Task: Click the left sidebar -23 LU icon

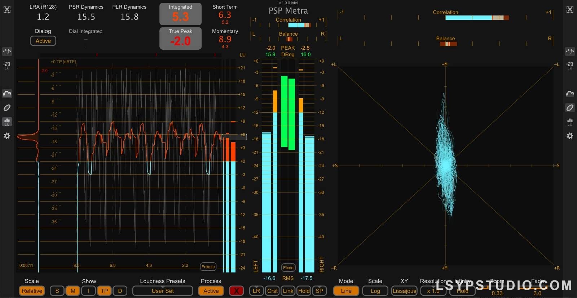Action: pyautogui.click(x=7, y=65)
